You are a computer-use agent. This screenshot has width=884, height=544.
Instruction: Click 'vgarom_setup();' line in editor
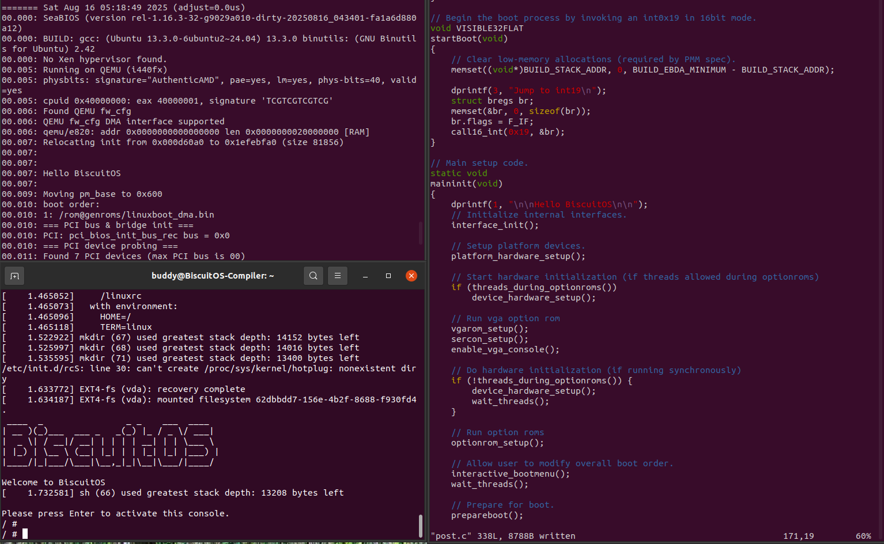(490, 329)
